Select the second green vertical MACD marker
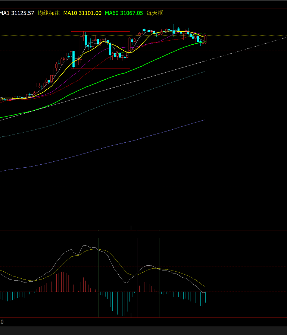This screenshot has height=335, width=287. coord(159,276)
